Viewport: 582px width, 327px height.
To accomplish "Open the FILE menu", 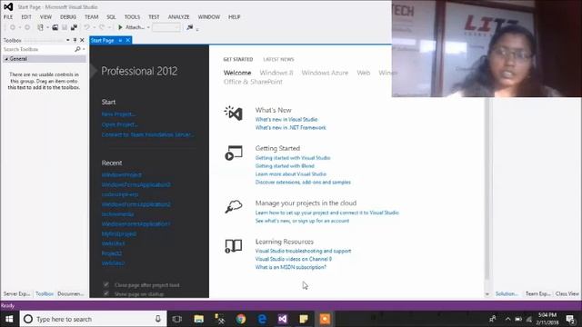I will [8, 17].
